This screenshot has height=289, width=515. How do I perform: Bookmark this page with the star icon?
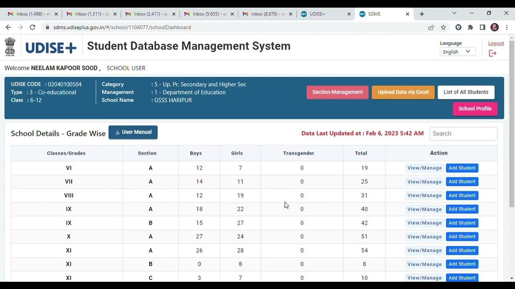443,27
